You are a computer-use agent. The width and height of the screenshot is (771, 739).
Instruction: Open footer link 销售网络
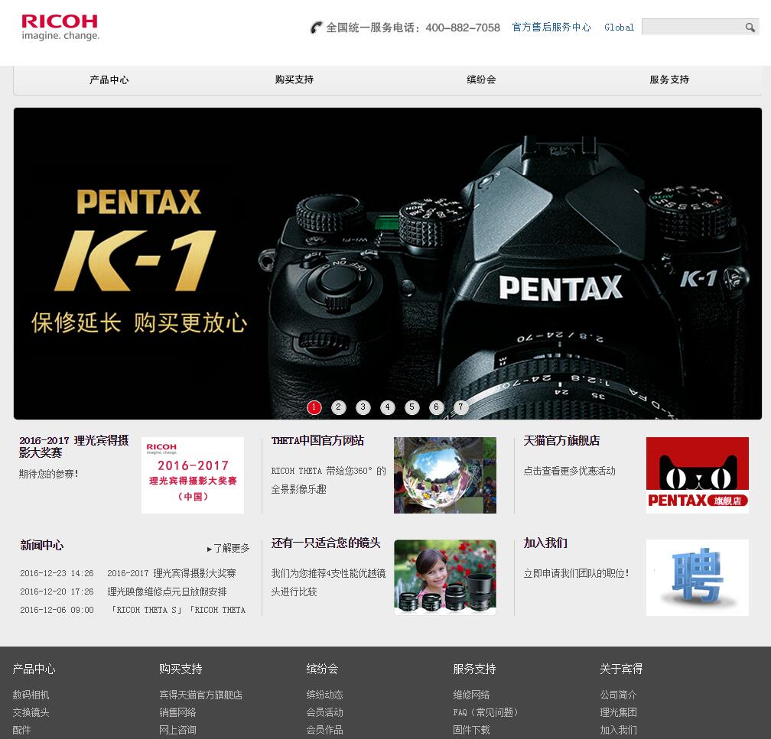pos(177,712)
